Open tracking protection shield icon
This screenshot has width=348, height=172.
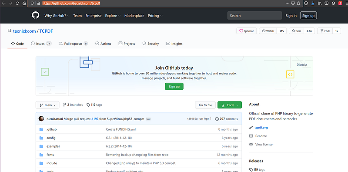pyautogui.click(x=32, y=3)
